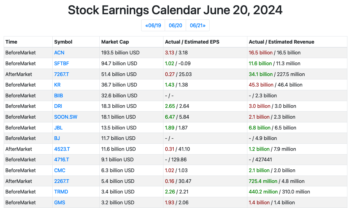The image size is (348, 208).
Task: Open the 4523.T symbol link
Action: click(62, 149)
